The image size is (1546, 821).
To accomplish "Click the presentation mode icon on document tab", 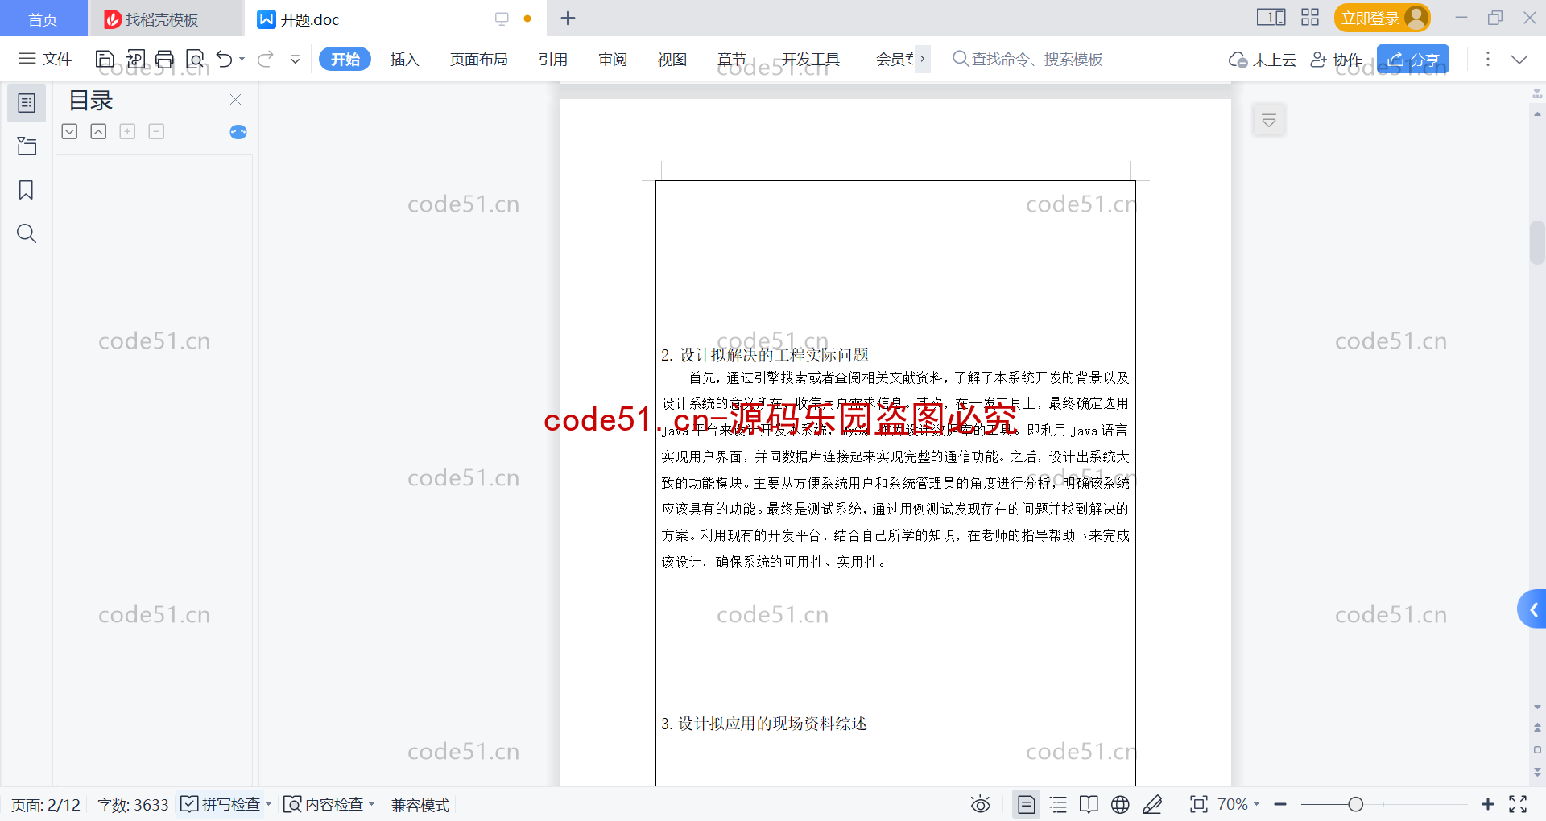I will point(502,19).
